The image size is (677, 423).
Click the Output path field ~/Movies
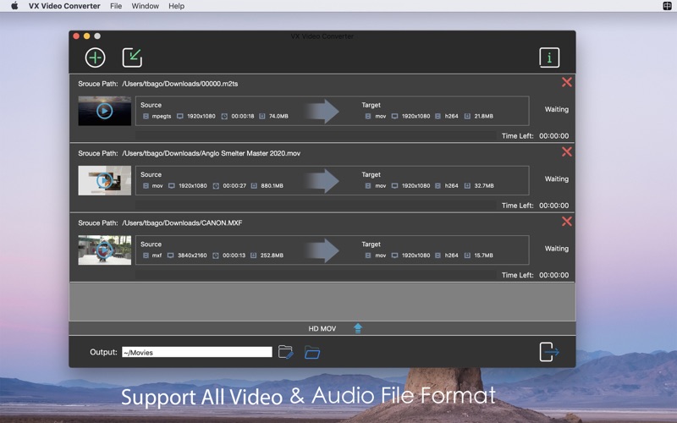tap(197, 352)
